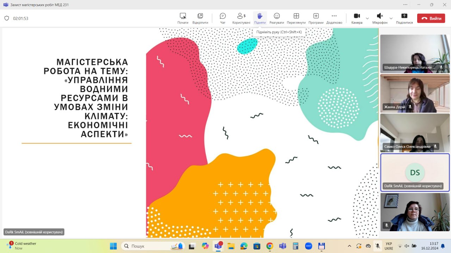Expand camera options arrow next to Камера
Viewport: 451px width, 253px height.
tap(367, 18)
